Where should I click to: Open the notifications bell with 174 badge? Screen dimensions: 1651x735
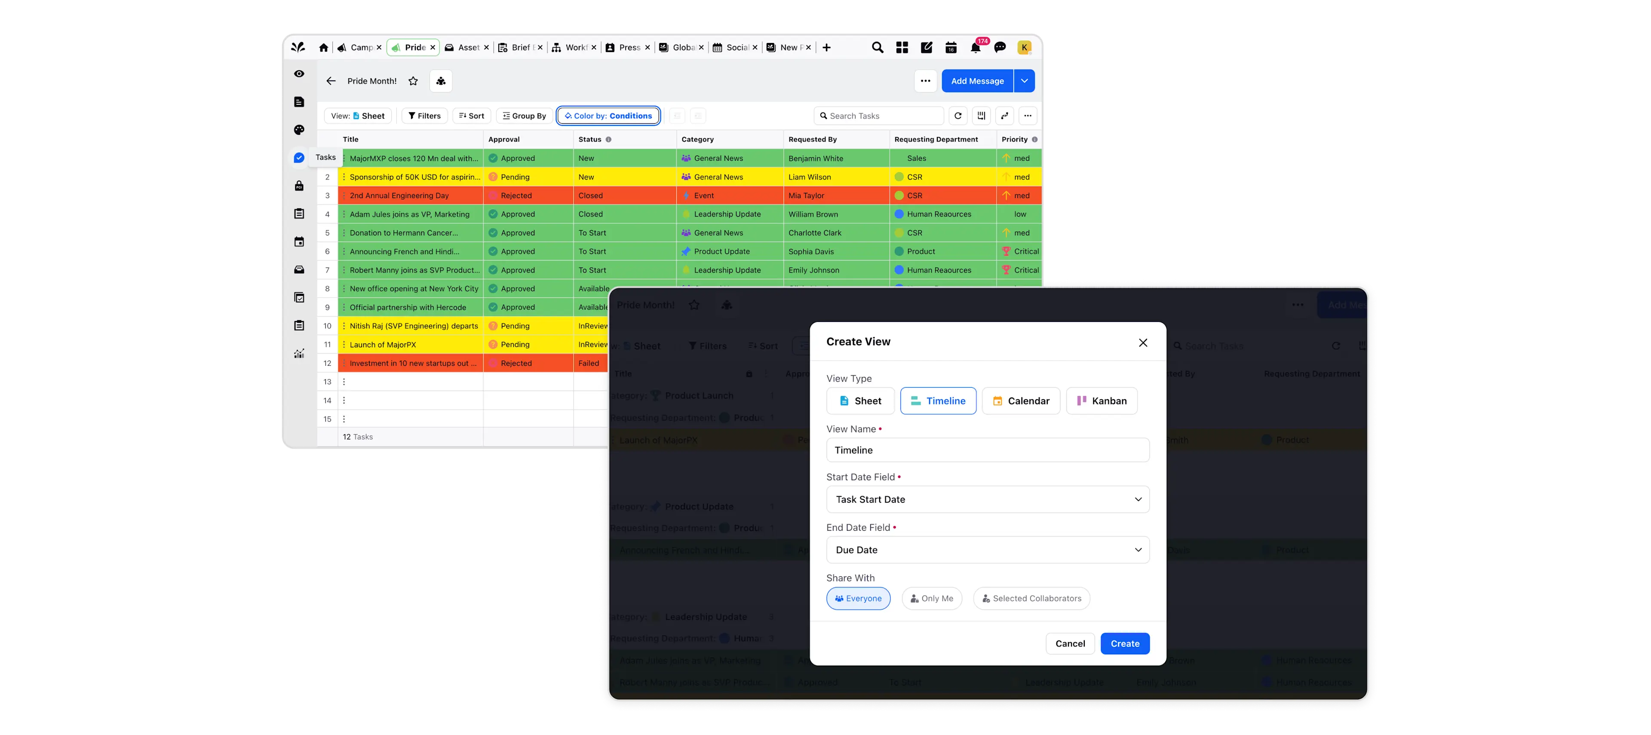coord(976,47)
